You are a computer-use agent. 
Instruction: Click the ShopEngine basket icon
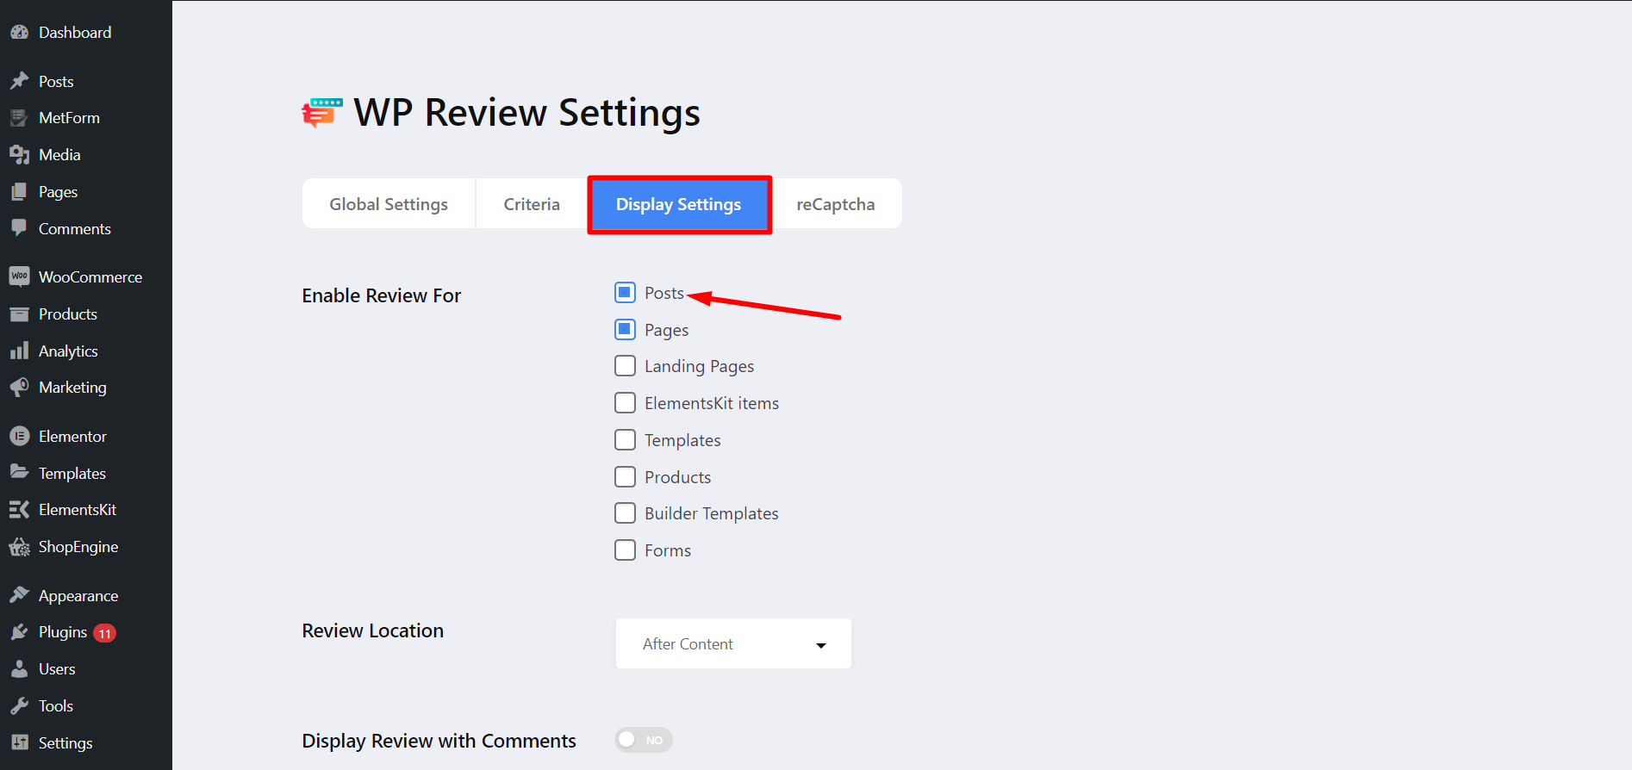pos(19,547)
